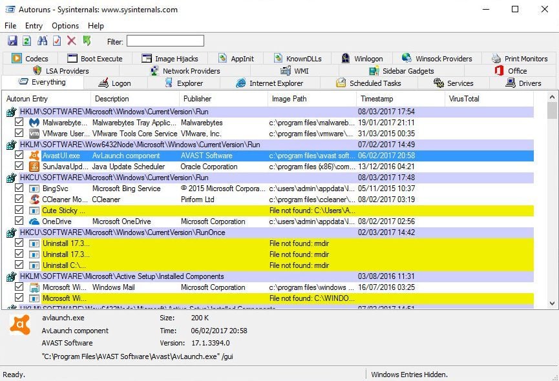Uncheck the AvastUI.exe autorun entry
559x381 pixels.
[x=19, y=156]
